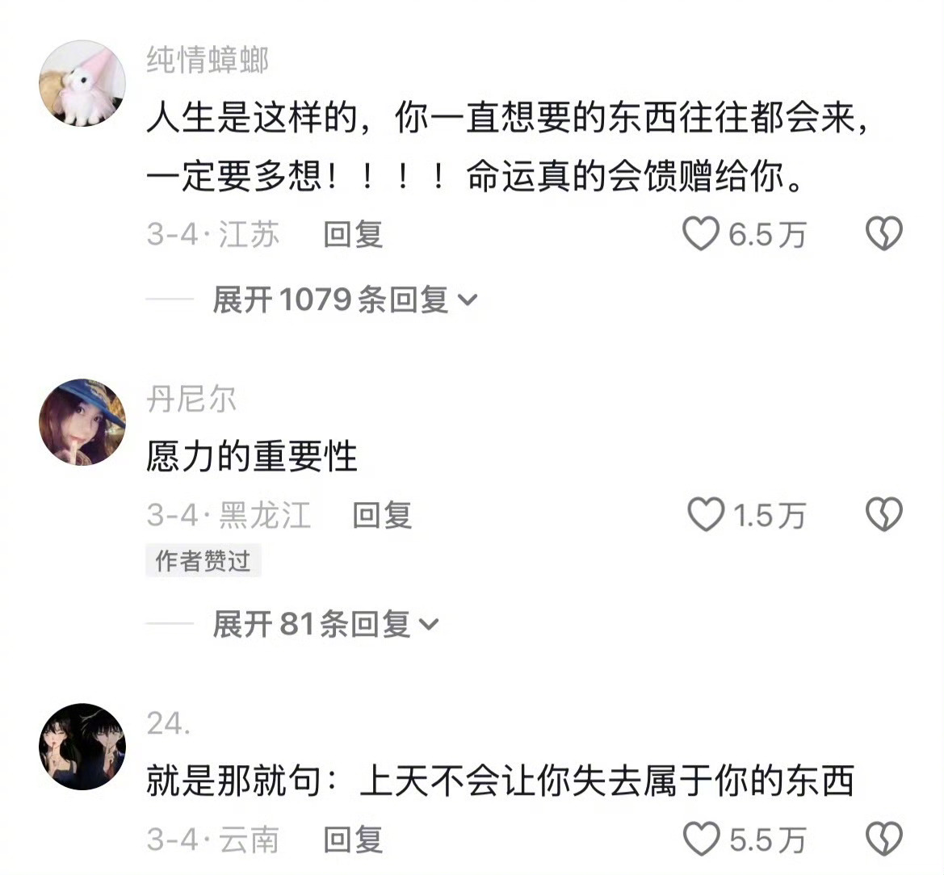Open username link 24.
This screenshot has width=944, height=875.
click(169, 723)
